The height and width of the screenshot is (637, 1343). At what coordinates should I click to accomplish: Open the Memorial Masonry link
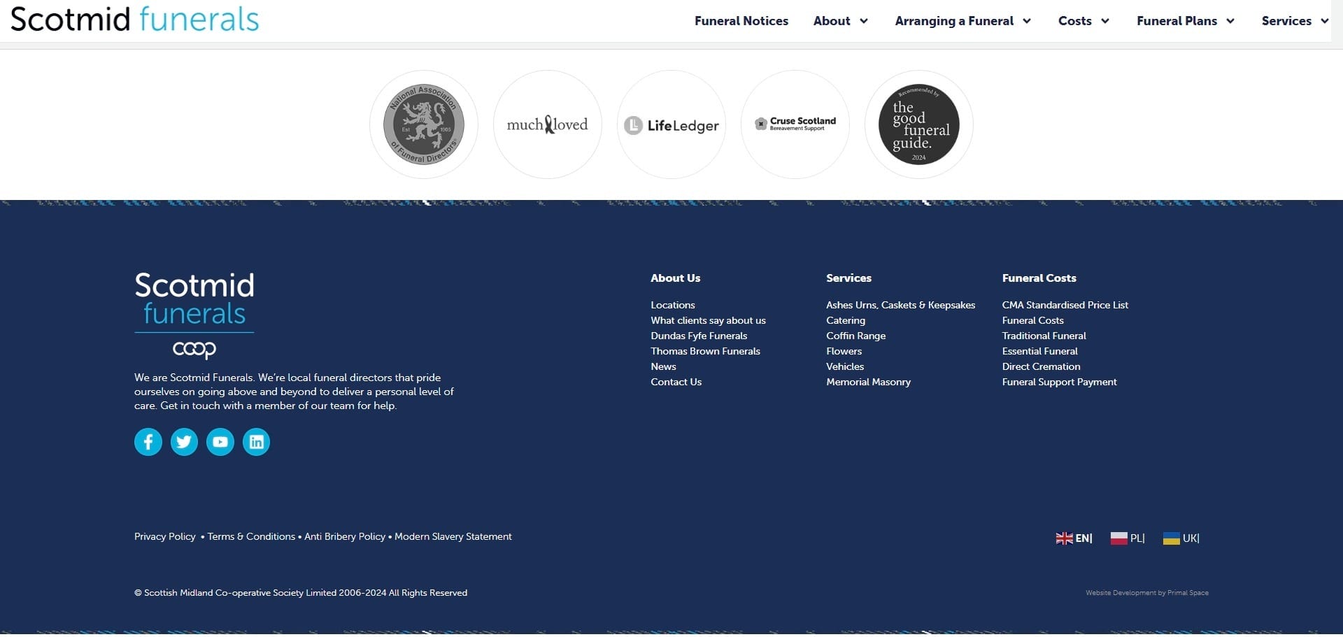[x=868, y=382]
